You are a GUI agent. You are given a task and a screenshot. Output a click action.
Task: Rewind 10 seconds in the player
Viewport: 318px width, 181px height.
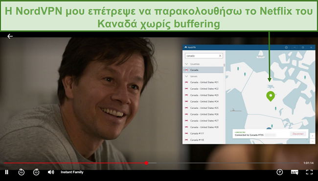point(22,172)
